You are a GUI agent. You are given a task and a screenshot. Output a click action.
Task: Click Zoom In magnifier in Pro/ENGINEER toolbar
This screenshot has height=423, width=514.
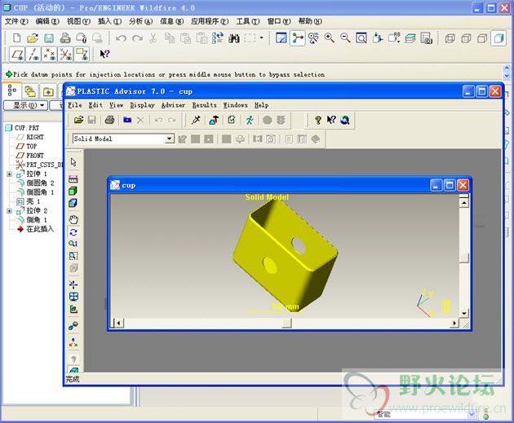329,38
